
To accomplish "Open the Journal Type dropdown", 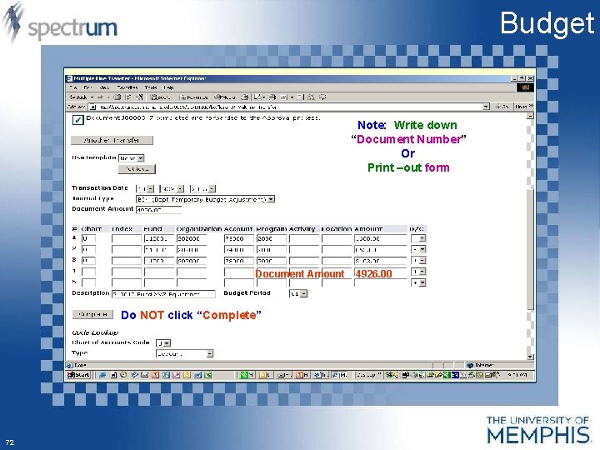I will tap(206, 199).
